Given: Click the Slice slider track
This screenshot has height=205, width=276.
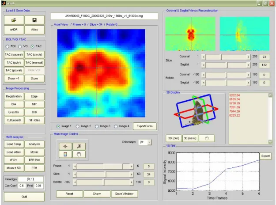Looking at the screenshot, I should coord(103,175).
